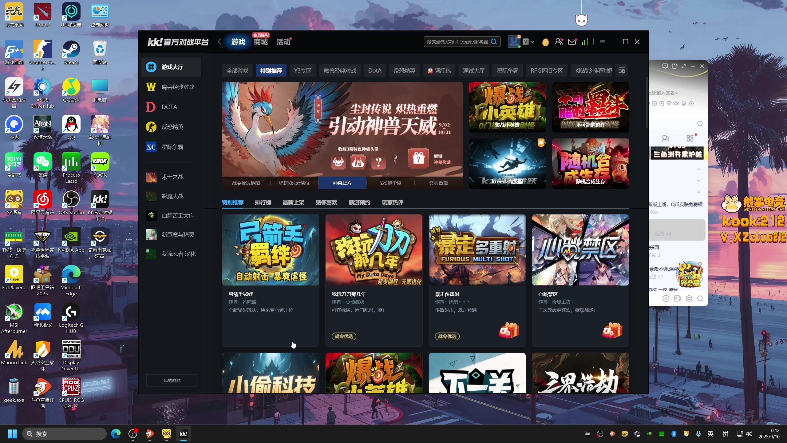787x443 pixels.
Task: Open the taskbar search box
Action: tap(65, 434)
